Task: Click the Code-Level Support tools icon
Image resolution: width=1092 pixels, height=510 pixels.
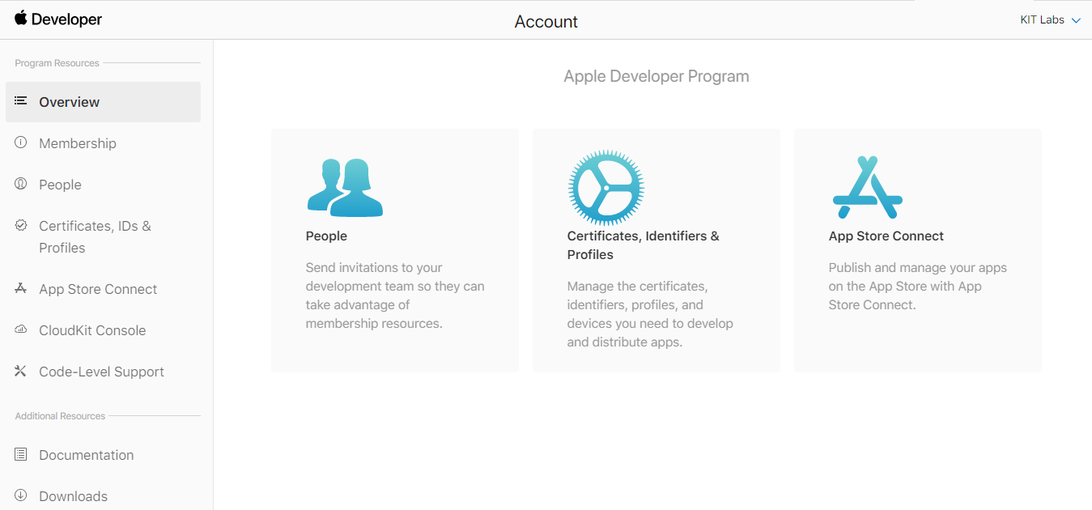Action: coord(21,371)
